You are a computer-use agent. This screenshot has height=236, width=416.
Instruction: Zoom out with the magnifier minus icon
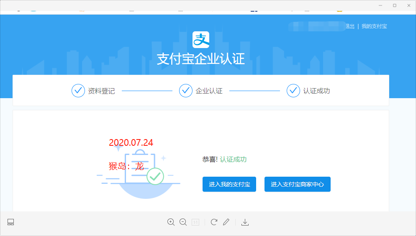click(183, 222)
